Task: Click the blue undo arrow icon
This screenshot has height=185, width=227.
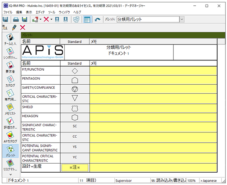Action: coord(97,19)
